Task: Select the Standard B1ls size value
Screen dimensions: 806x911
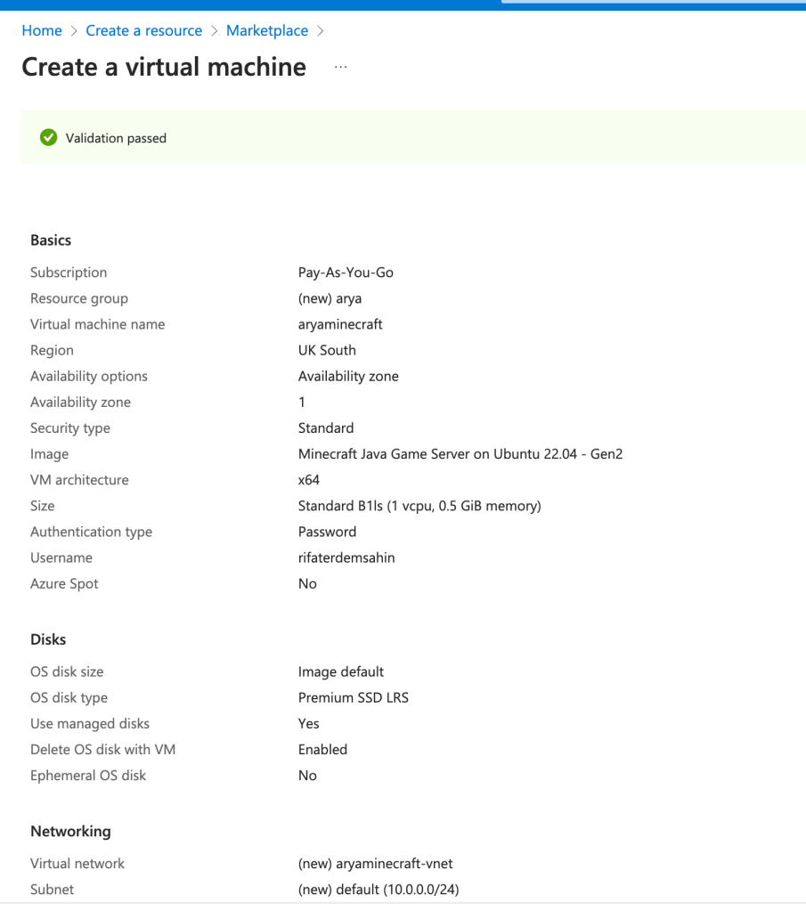Action: pos(419,506)
